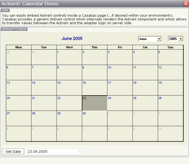
Task: Click the ActiveX Control section label
Action: coord(14,29)
